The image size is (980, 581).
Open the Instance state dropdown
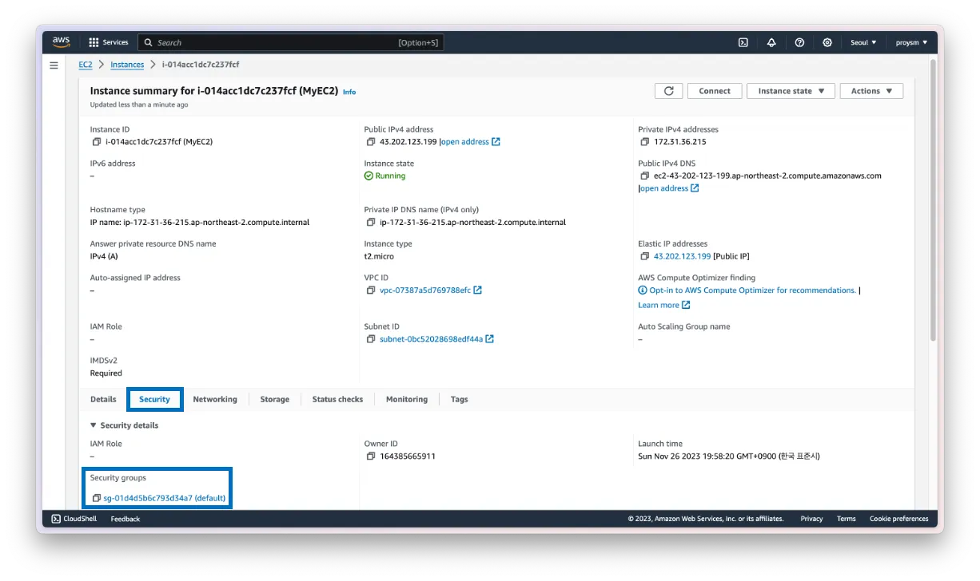[x=791, y=91]
